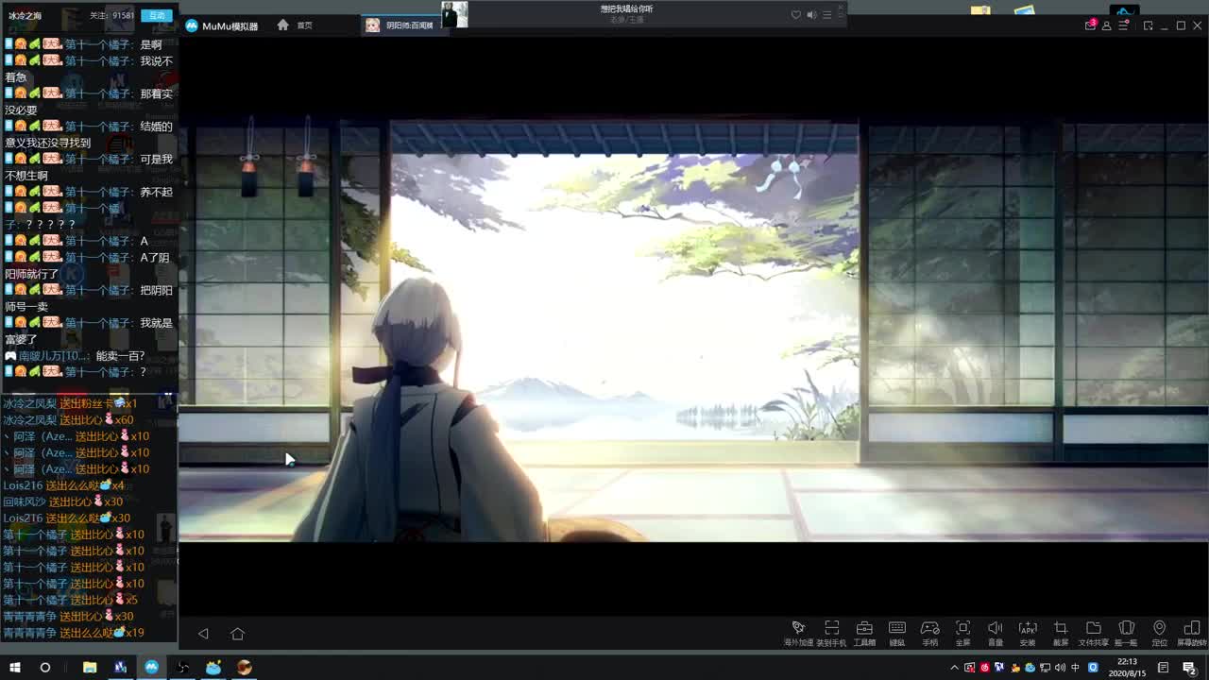The width and height of the screenshot is (1209, 680).
Task: Click the system tray speaker icon
Action: click(1060, 667)
